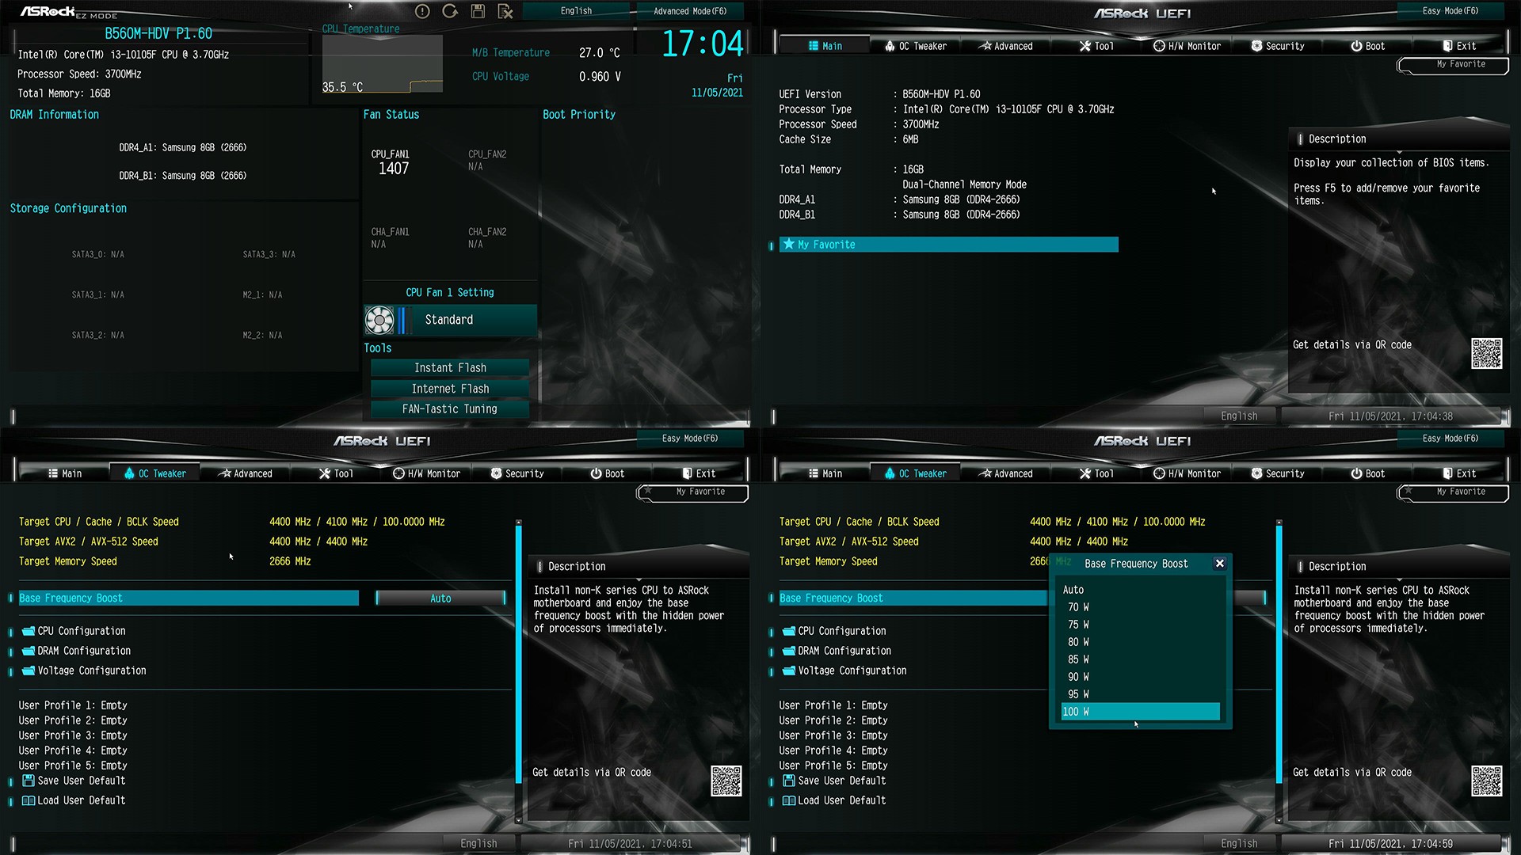Open FAN-Tastic Tuning
Screen dimensions: 1521x855
point(450,409)
